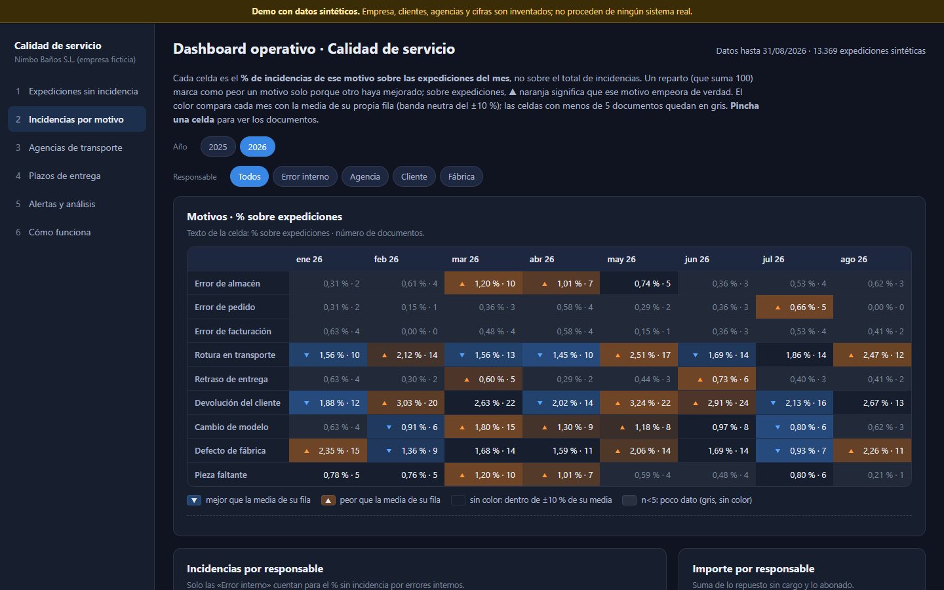The image size is (944, 590).
Task: Select 'Incidencias por motivo' sidebar item
Action: [77, 119]
